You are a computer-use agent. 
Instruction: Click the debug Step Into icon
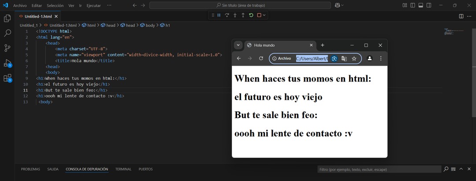235,15
